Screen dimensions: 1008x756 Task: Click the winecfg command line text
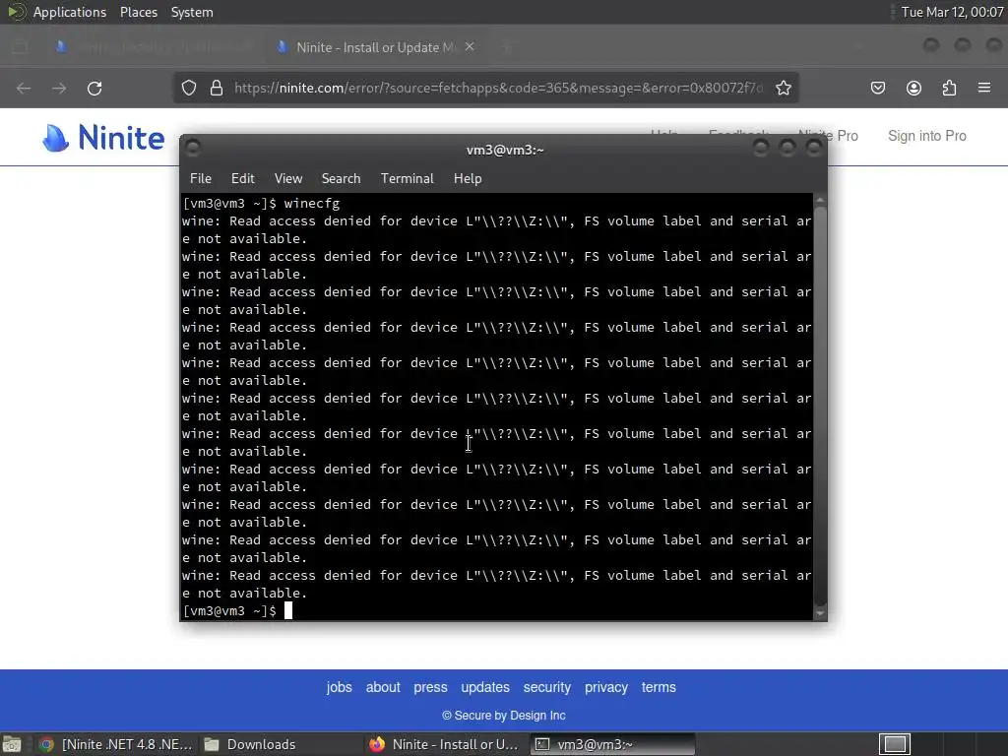(312, 203)
